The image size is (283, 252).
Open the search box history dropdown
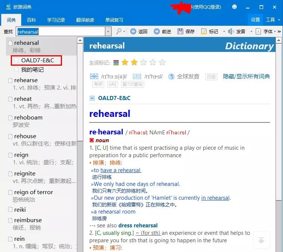[x=108, y=31]
